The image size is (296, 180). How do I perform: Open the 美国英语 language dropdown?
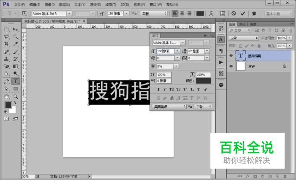169,107
